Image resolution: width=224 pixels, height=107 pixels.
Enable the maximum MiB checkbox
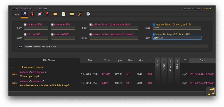(x=52, y=25)
